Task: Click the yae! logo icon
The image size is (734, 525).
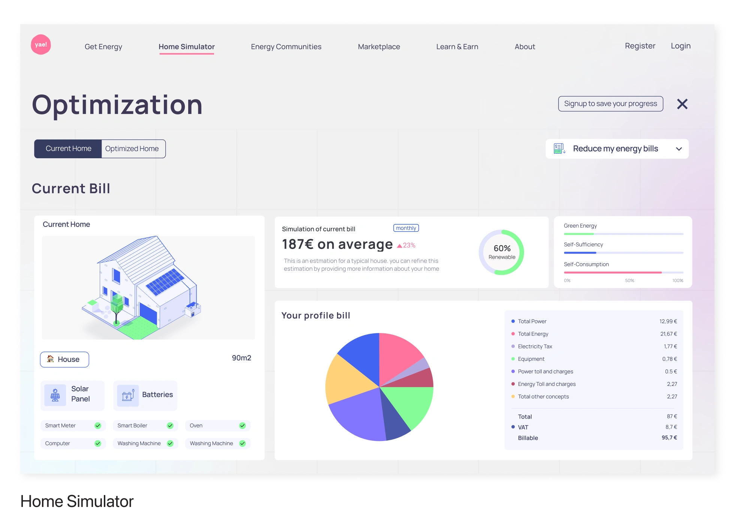Action: [41, 45]
